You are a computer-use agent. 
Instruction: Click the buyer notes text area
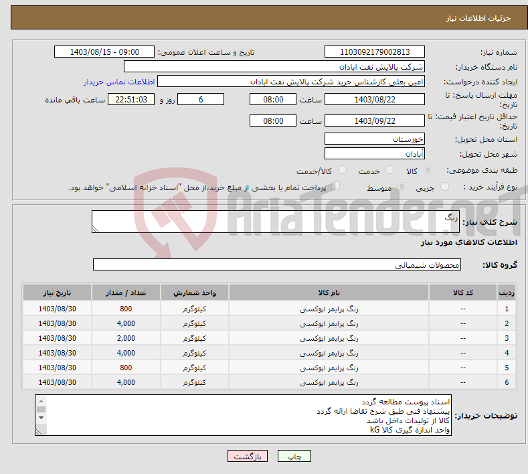[x=243, y=415]
